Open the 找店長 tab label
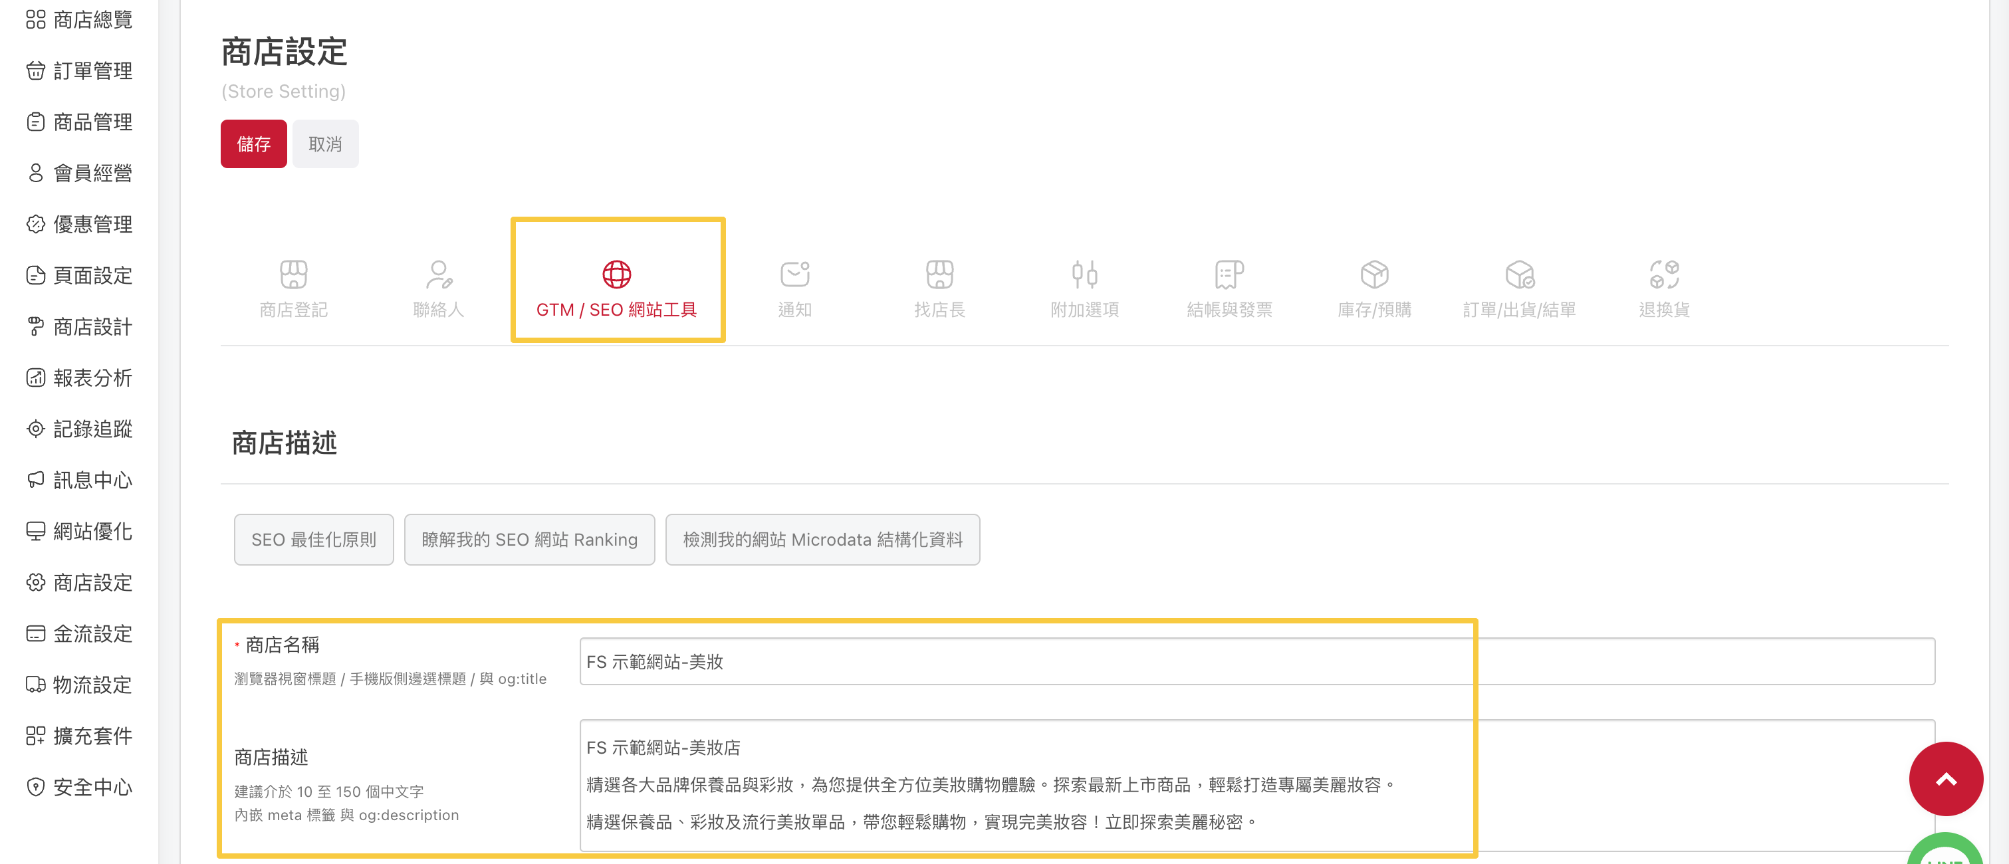 pos(940,310)
